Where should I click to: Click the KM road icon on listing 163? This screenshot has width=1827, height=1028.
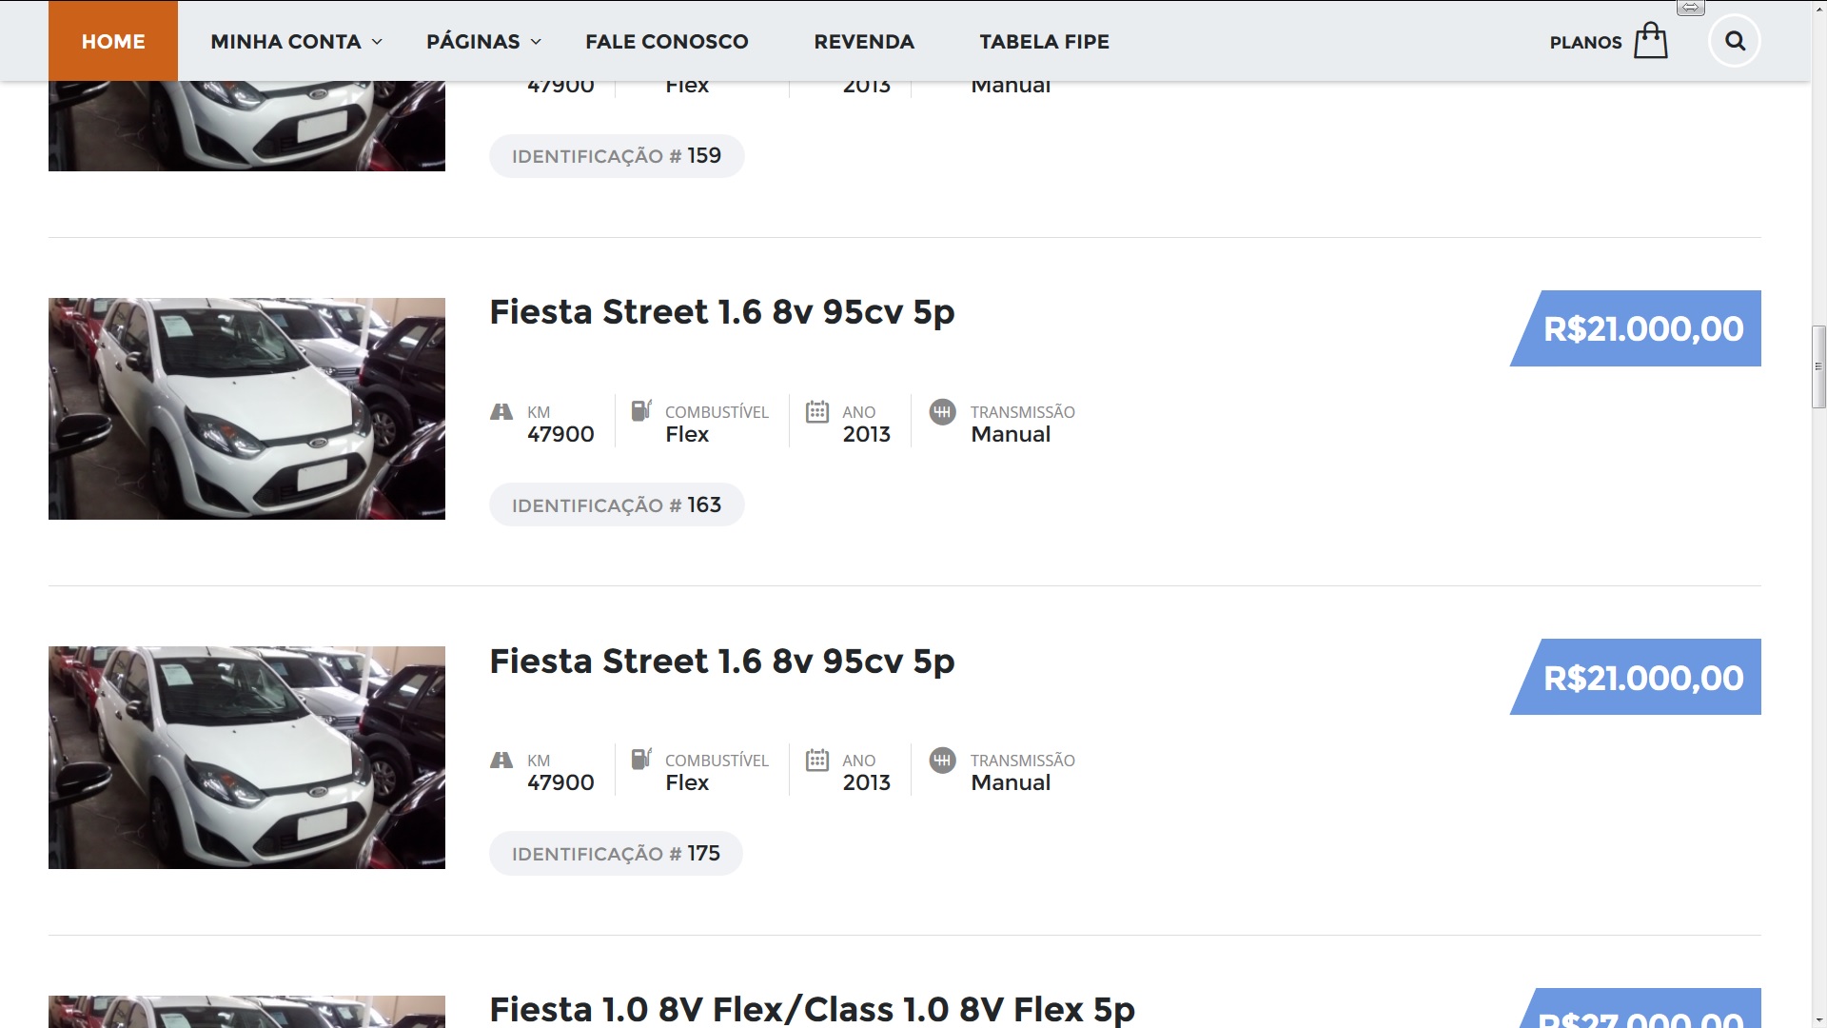point(501,411)
